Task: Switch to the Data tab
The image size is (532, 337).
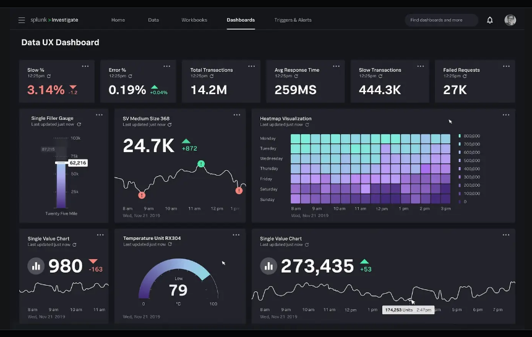Action: pyautogui.click(x=153, y=20)
